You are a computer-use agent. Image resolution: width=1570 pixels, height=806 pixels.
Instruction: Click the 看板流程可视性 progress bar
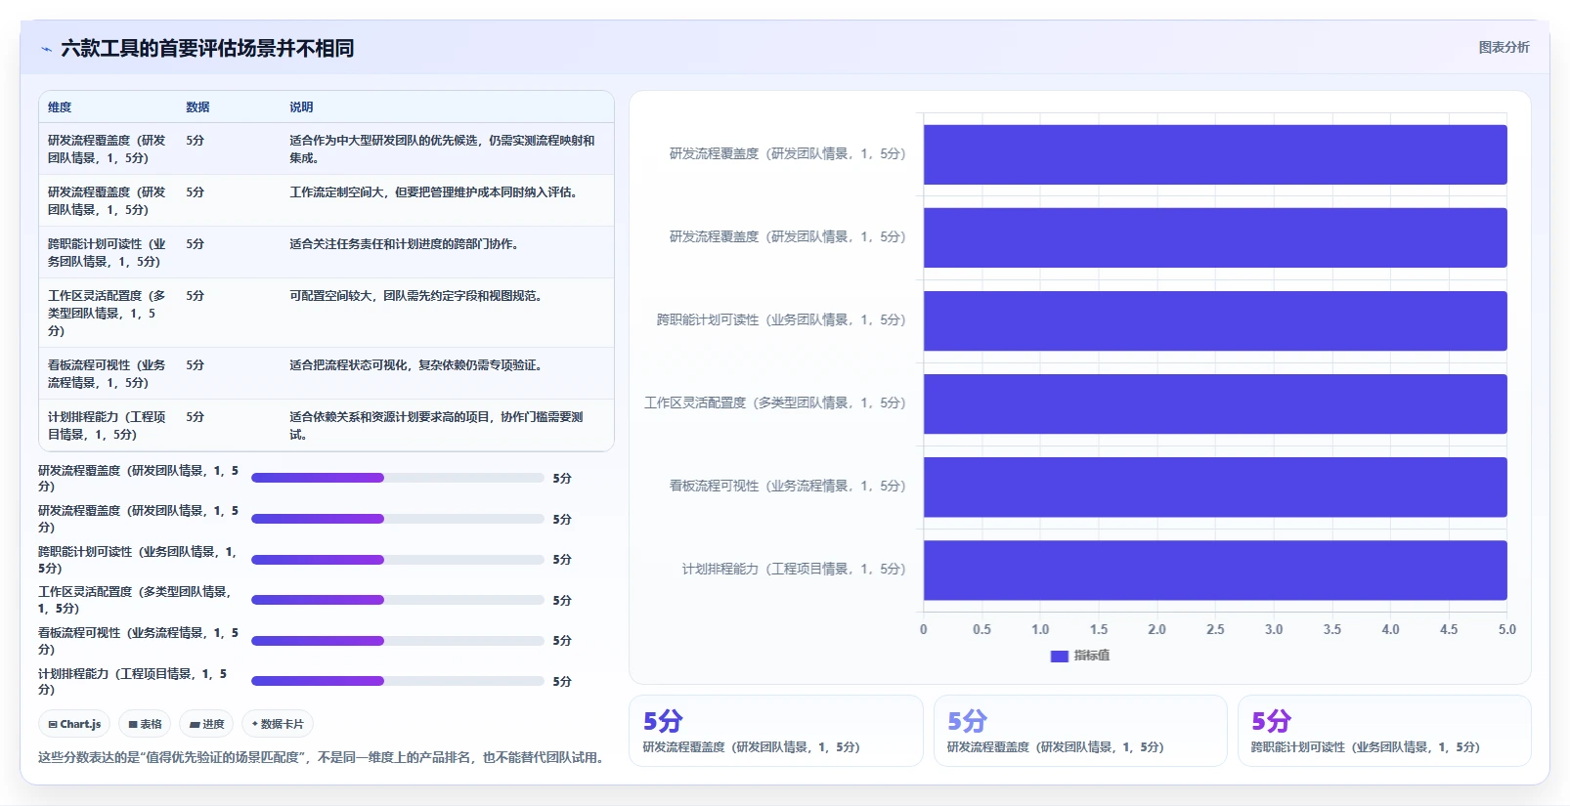398,641
